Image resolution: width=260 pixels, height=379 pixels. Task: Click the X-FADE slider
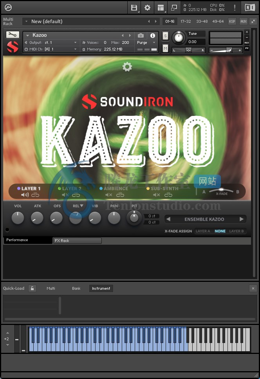[x=221, y=190]
